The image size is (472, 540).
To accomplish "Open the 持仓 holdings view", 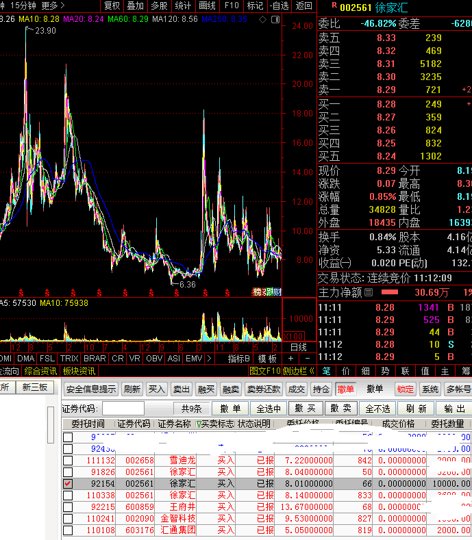I will pos(321,389).
